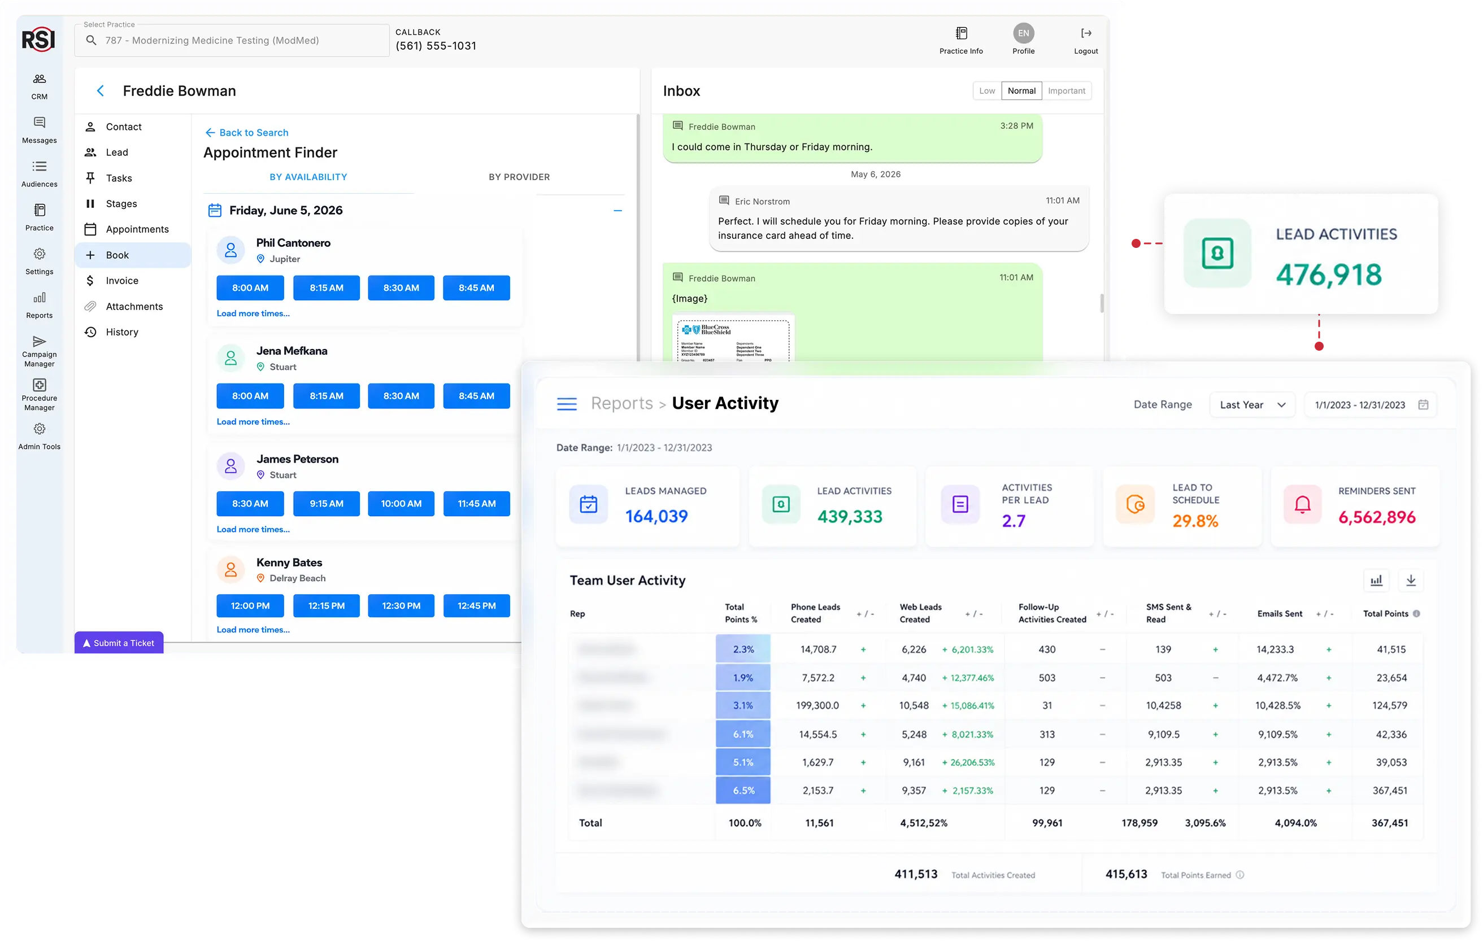The image size is (1483, 942).
Task: Book Phil Cantonero at 8:00 AM
Action: pyautogui.click(x=250, y=288)
